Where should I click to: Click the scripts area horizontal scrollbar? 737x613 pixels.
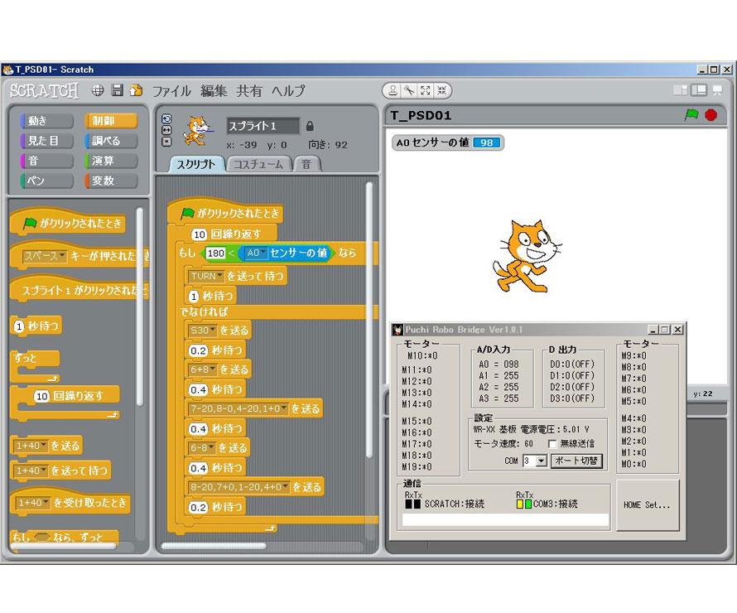pos(214,546)
